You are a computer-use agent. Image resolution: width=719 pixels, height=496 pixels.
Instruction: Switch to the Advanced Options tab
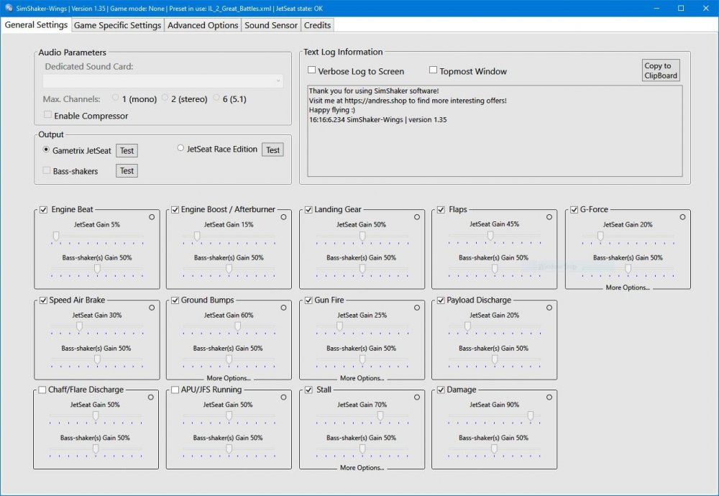click(202, 25)
